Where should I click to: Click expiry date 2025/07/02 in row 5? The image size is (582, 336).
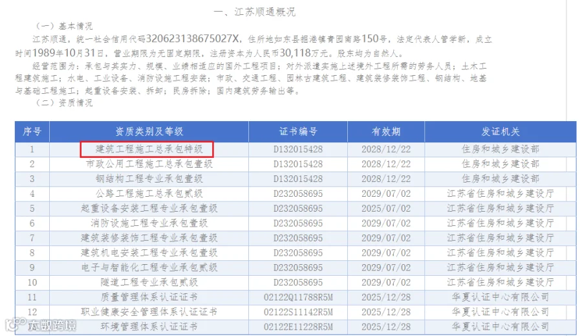coord(386,208)
